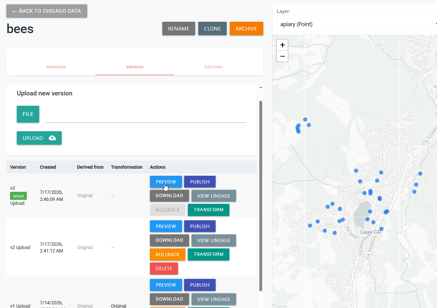Open the Layer dropdown showing apiary (Point)

(x=357, y=24)
